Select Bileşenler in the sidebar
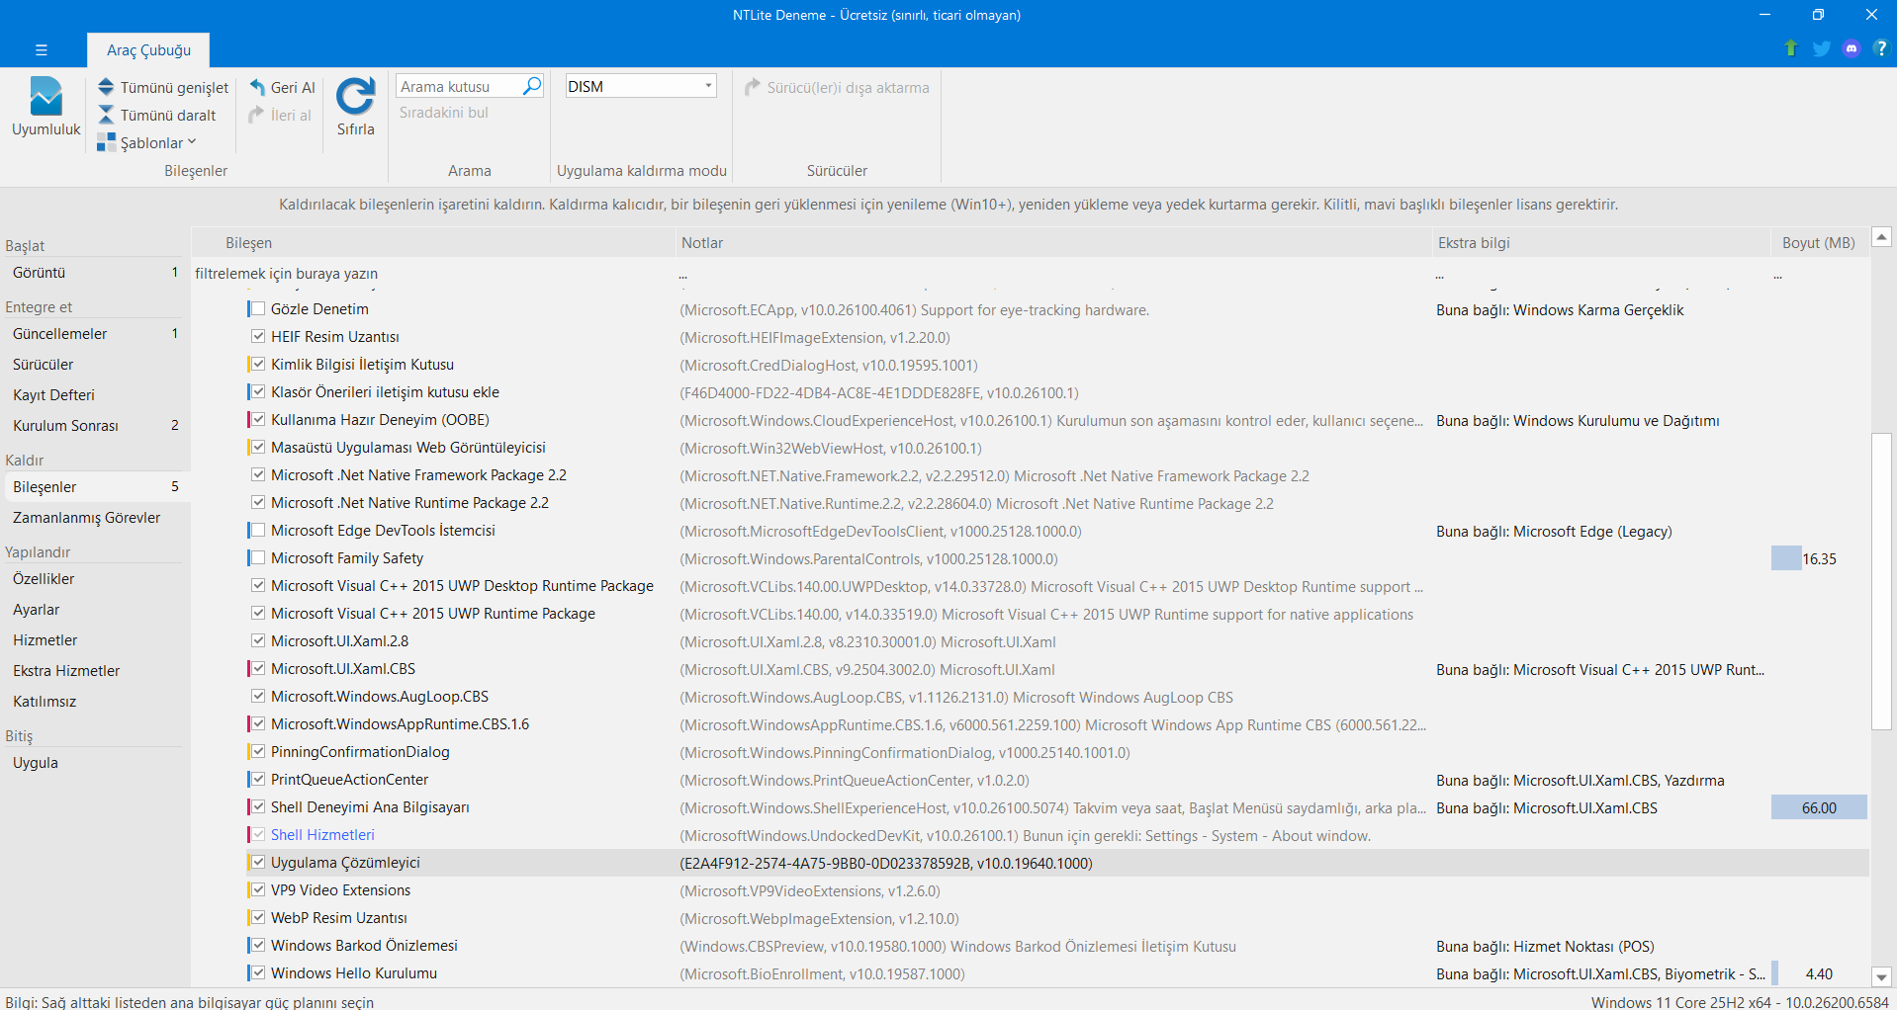The image size is (1897, 1010). pos(94,487)
